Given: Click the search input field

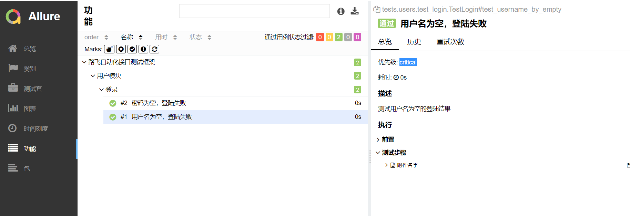Looking at the screenshot, I should pos(254,11).
